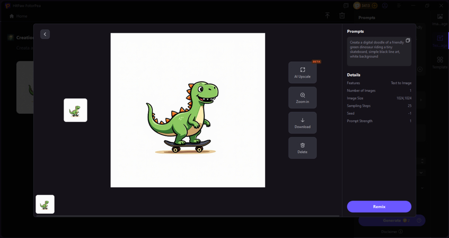Image resolution: width=449 pixels, height=238 pixels.
Task: Click the Prompt Strength label
Action: 359,121
